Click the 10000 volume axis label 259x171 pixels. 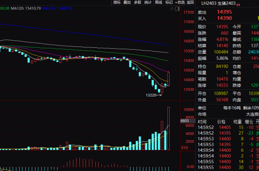coord(188,110)
